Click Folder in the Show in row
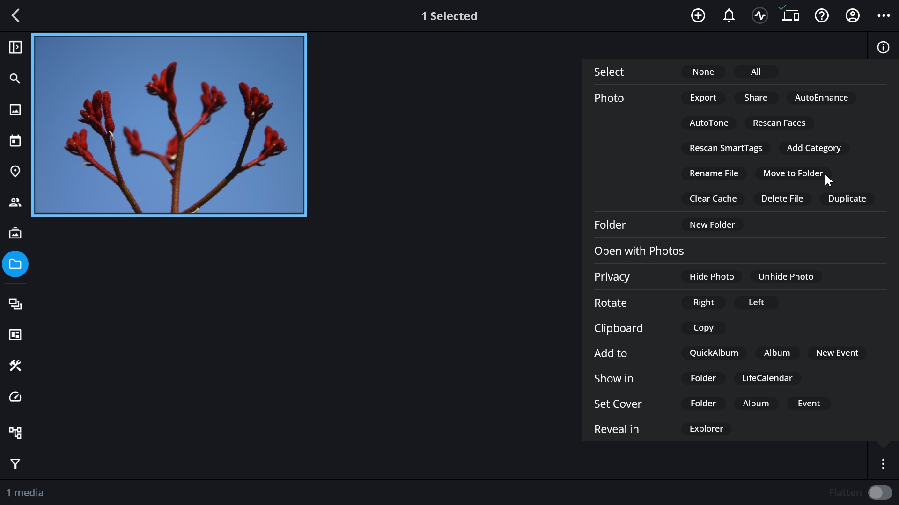The image size is (899, 505). point(703,378)
